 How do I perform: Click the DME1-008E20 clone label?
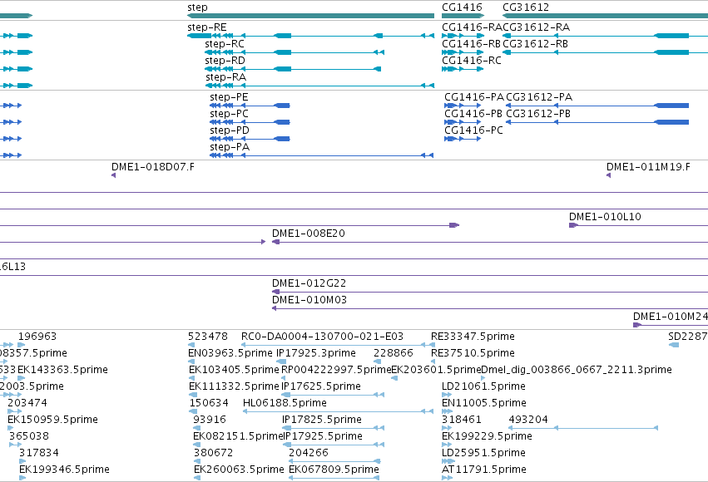309,234
